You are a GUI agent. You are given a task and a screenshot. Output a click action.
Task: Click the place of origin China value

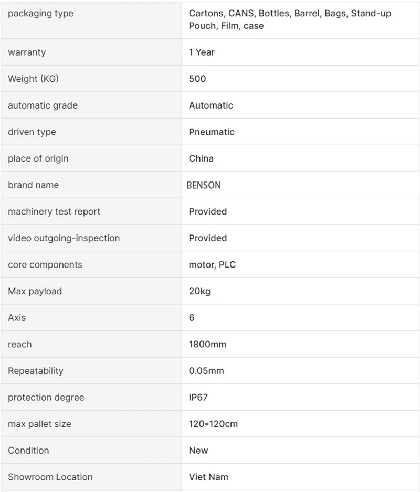click(201, 158)
